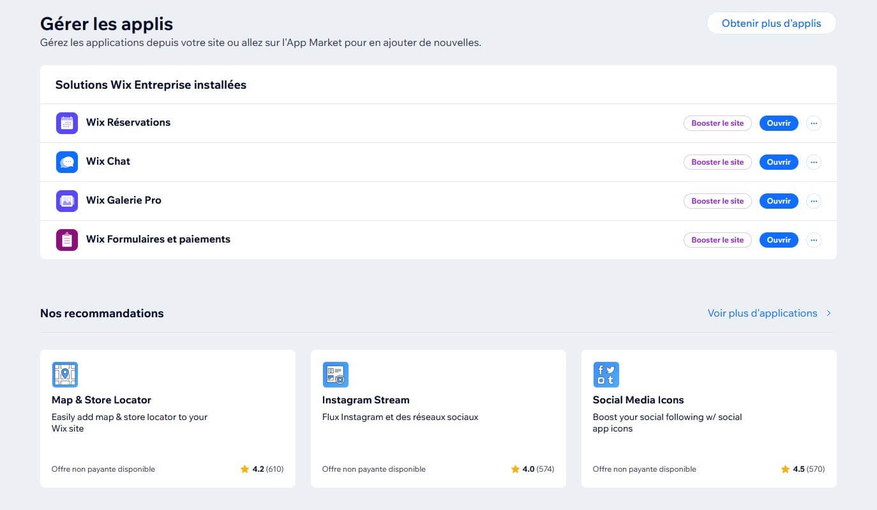
Task: Open more options for Wix Chat
Action: pyautogui.click(x=814, y=162)
